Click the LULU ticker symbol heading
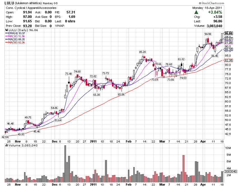Viewport: 238px width, 187px height. 9,3
